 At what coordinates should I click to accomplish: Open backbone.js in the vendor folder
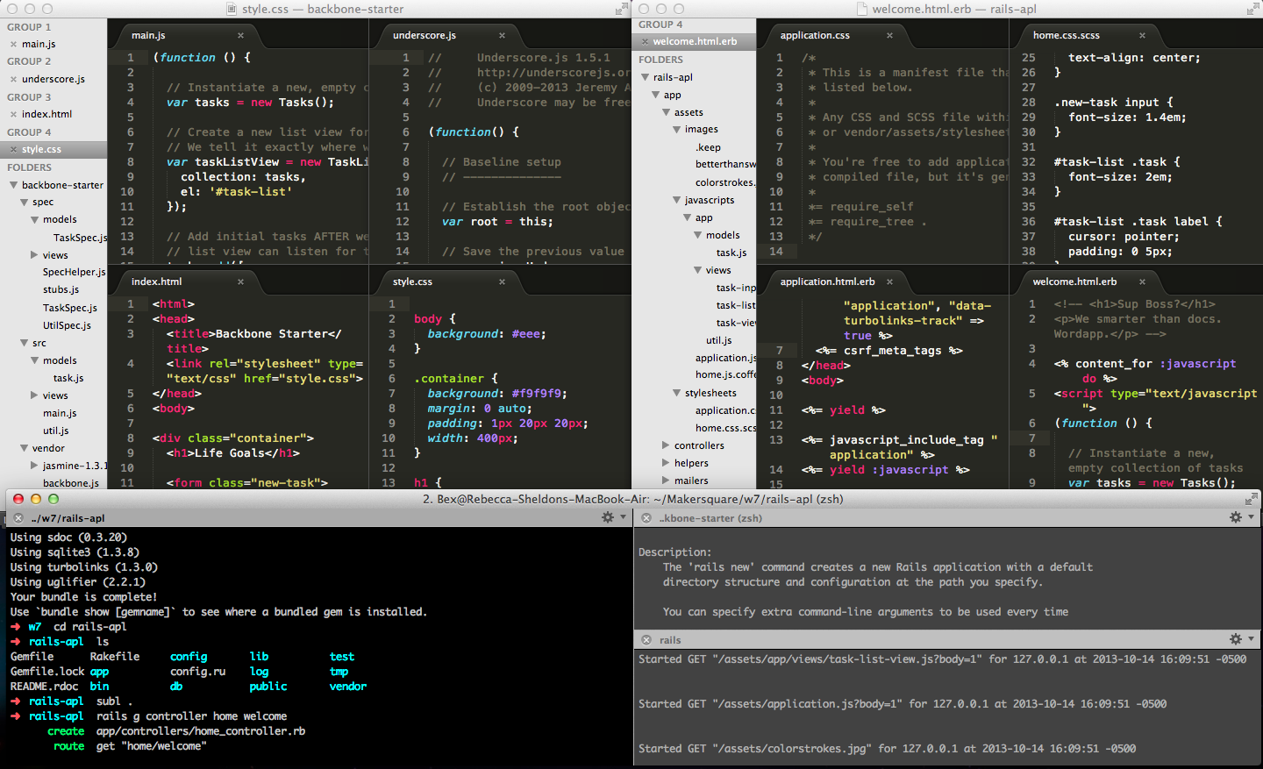(x=70, y=483)
